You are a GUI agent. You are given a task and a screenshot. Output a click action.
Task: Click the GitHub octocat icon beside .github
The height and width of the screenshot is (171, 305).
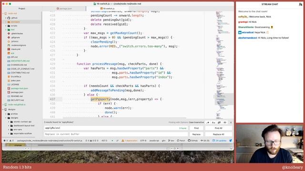pos(9,18)
